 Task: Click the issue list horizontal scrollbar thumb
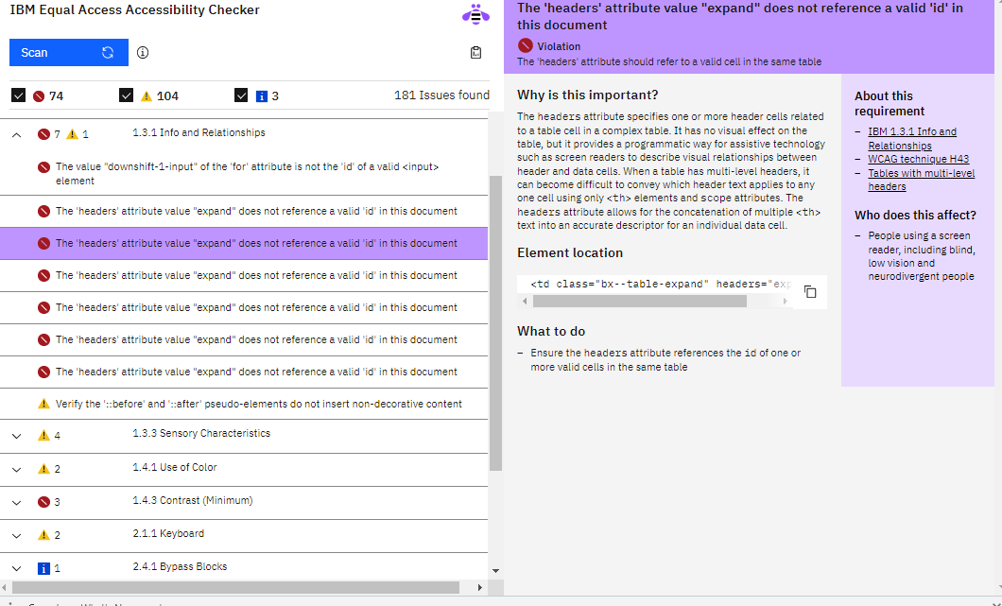(235, 587)
